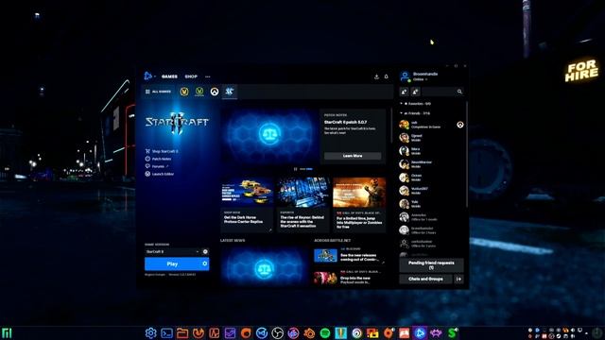The image size is (605, 340).
Task: Click the friends list scrollbar
Action: click(x=467, y=154)
